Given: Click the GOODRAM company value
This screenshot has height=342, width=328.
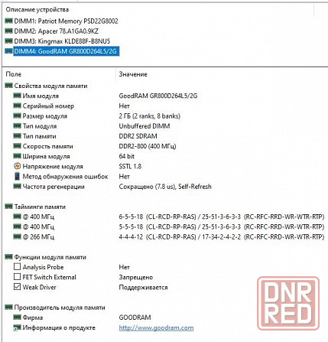Looking at the screenshot, I should click(x=135, y=318).
